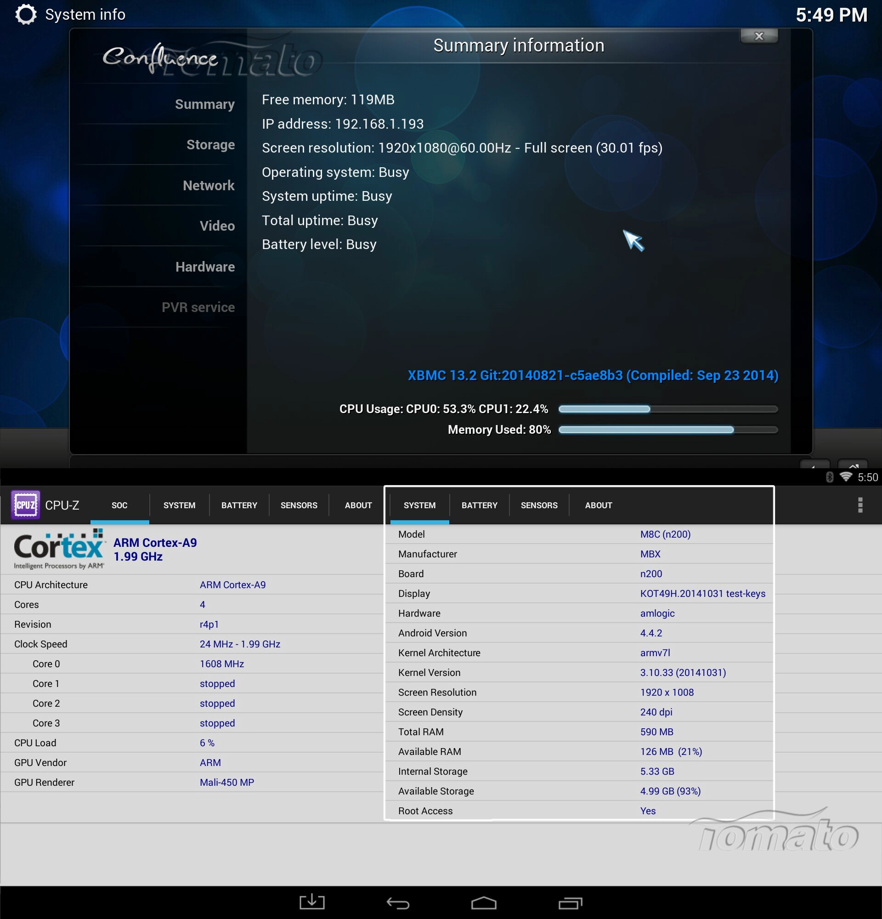This screenshot has width=882, height=919.
Task: Open the Video section
Action: (x=217, y=226)
